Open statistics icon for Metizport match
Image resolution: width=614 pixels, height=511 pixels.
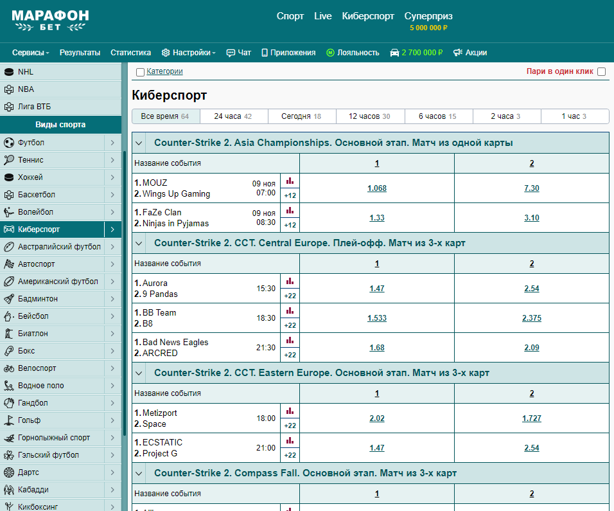pyautogui.click(x=290, y=411)
